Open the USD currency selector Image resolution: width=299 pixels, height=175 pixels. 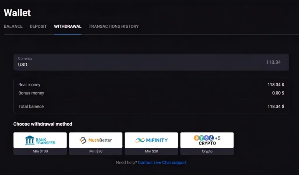point(23,65)
